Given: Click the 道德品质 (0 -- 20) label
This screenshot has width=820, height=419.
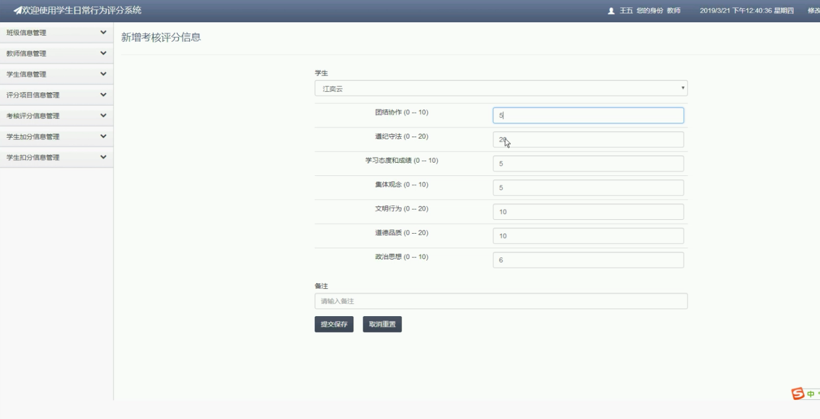Looking at the screenshot, I should (x=402, y=233).
